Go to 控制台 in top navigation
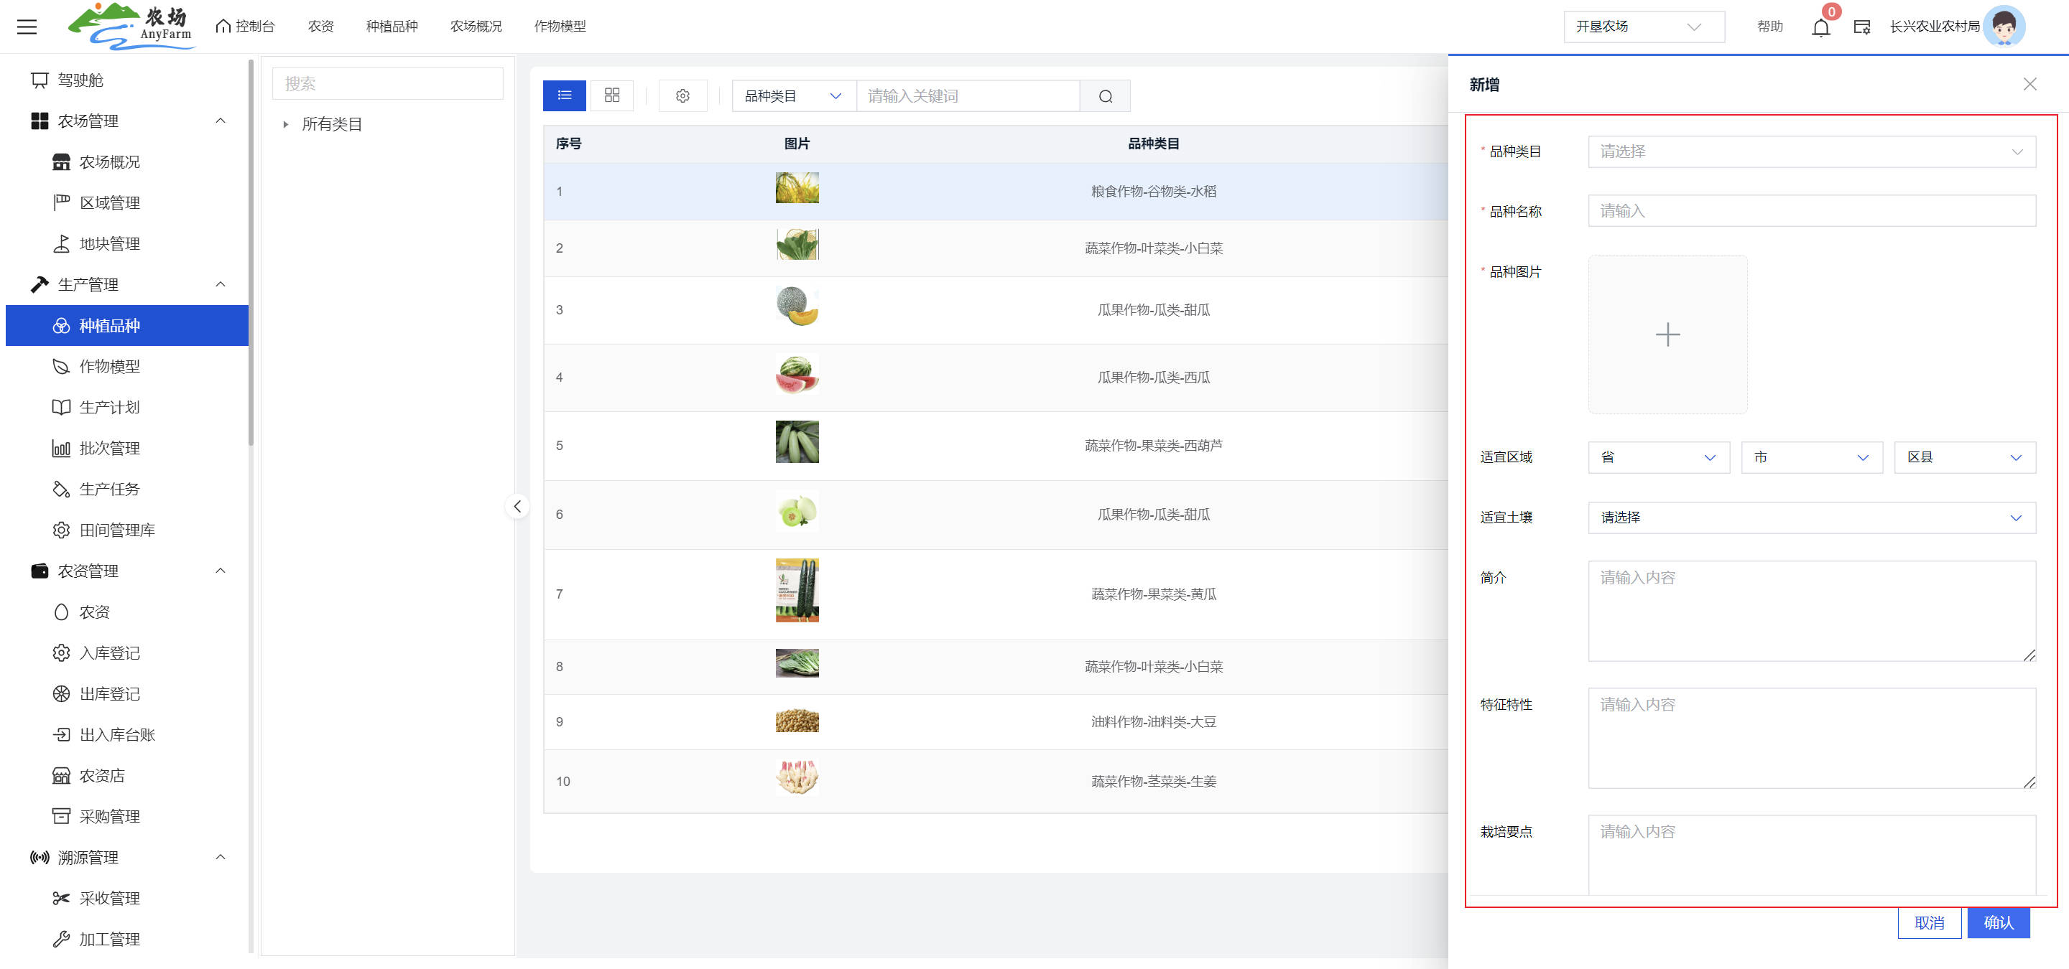Screen dimensions: 2069x969 tap(246, 27)
